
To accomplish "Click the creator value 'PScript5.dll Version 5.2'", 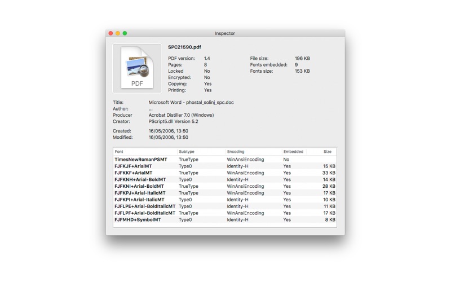I will pyautogui.click(x=173, y=121).
